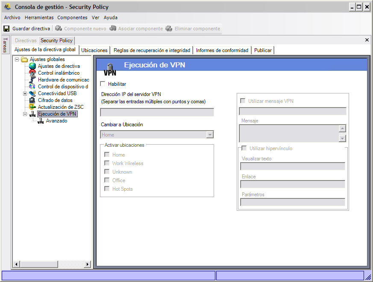Click the Hardware de comunicac icon
Screen dimensions: 373x282
32,80
